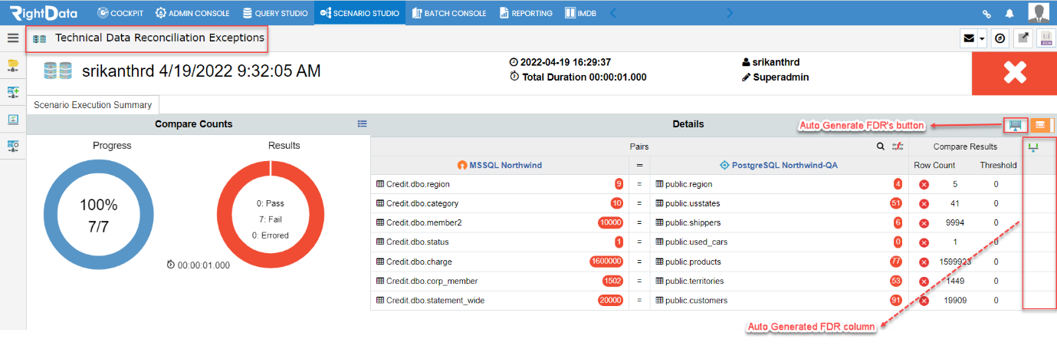The width and height of the screenshot is (1057, 349).
Task: Click the green FDR column header icon
Action: (x=1033, y=147)
